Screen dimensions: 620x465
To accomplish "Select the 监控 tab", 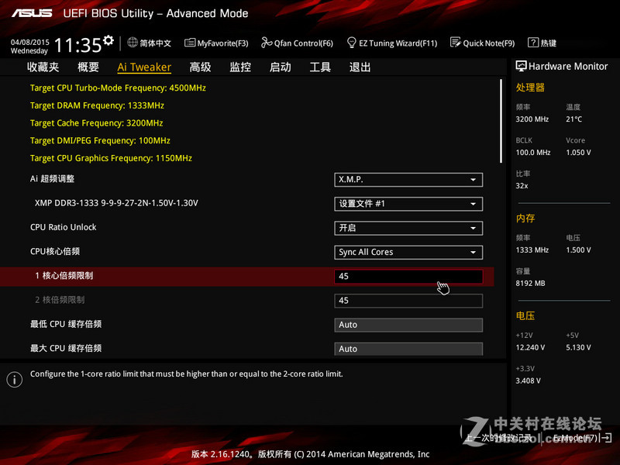I will (239, 67).
